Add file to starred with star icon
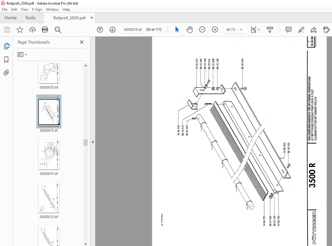The width and height of the screenshot is (332, 246). (x=20, y=30)
